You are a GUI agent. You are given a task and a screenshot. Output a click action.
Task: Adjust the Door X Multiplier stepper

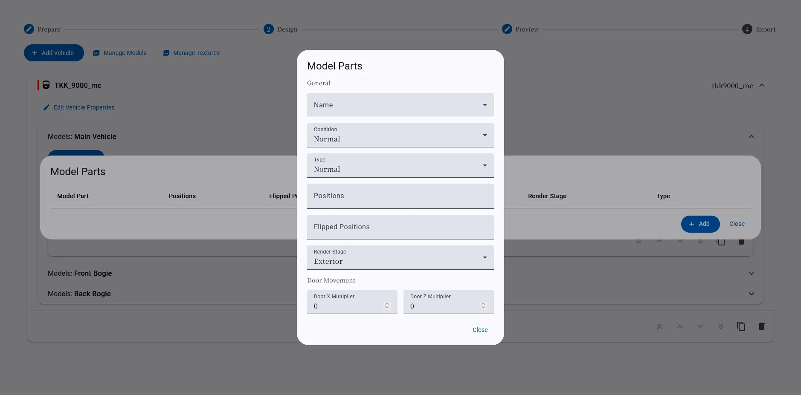(387, 306)
